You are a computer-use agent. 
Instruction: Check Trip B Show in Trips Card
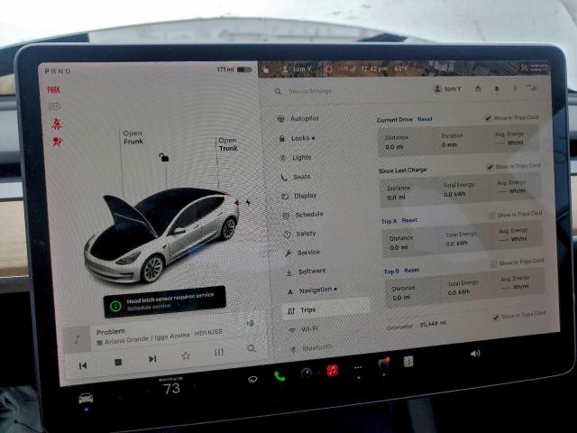point(494,263)
